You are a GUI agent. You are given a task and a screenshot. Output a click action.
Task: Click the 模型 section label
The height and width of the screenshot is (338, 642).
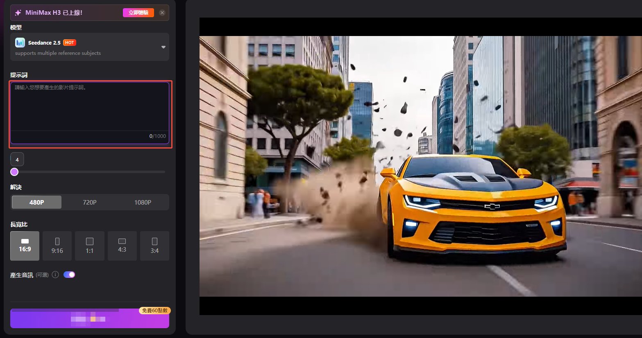tap(16, 27)
